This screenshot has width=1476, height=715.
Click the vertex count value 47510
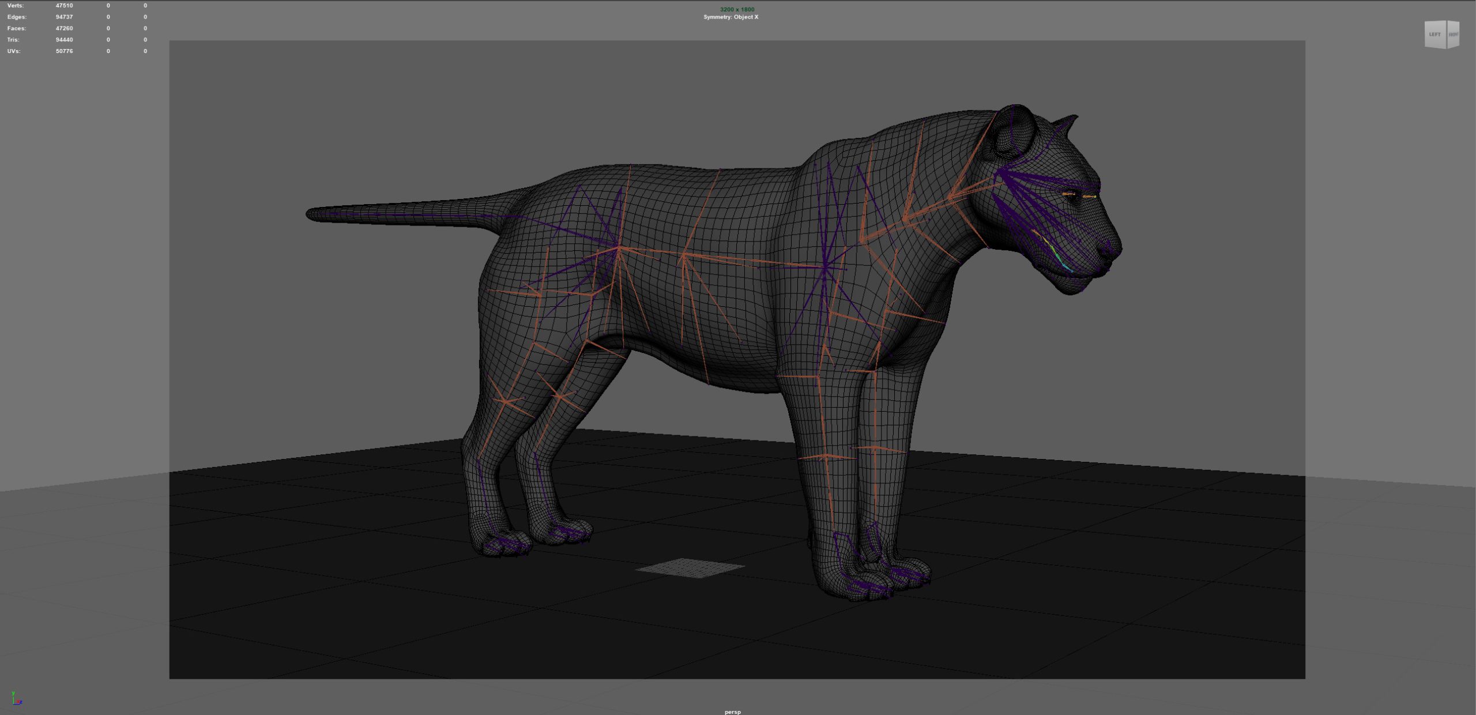pos(64,6)
